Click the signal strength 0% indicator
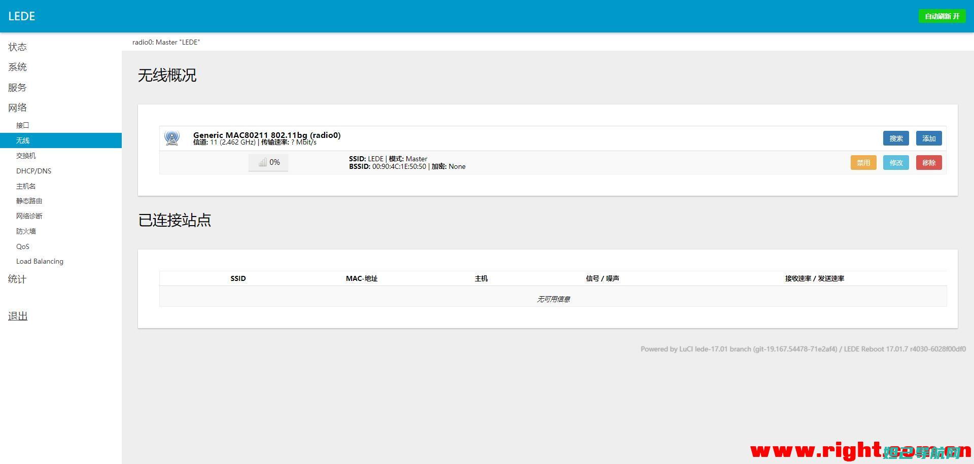 click(268, 162)
